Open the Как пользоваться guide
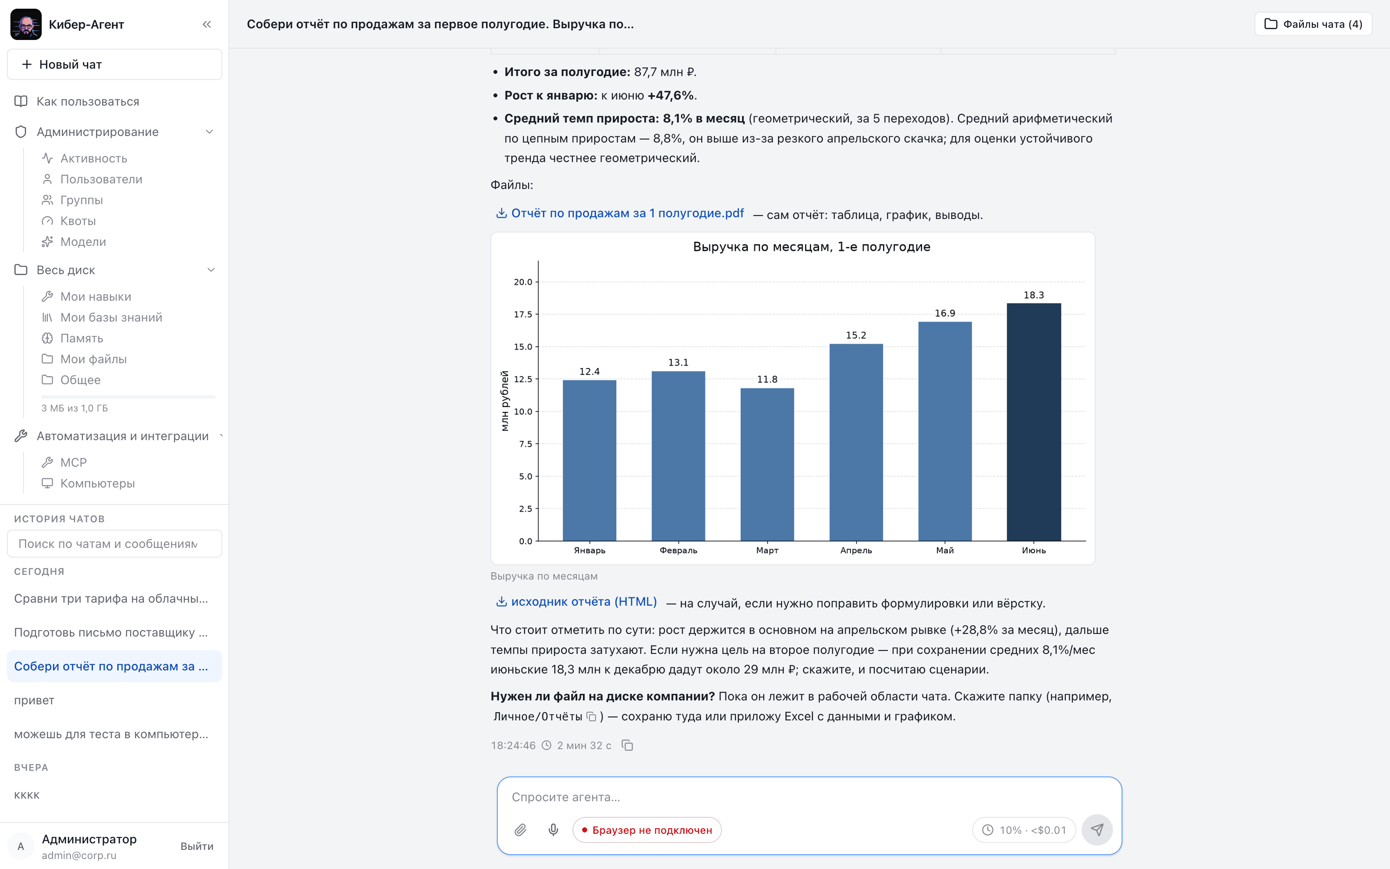This screenshot has width=1390, height=869. pos(114,101)
